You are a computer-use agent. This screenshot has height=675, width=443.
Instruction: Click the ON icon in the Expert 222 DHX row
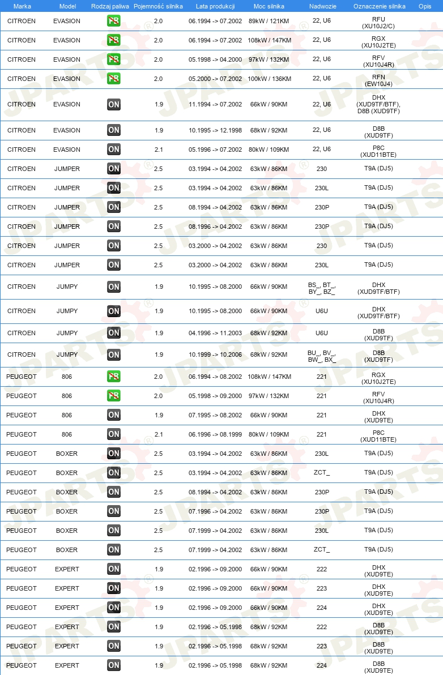(x=114, y=569)
